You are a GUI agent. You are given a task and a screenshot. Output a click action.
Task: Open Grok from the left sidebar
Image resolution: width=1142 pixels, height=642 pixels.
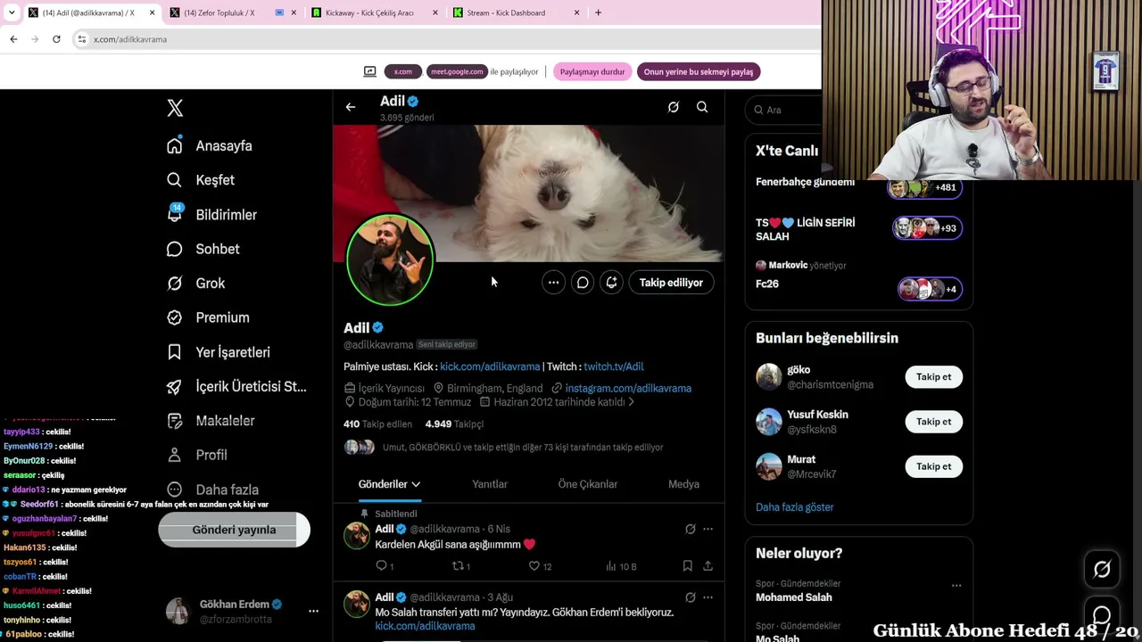(197, 284)
